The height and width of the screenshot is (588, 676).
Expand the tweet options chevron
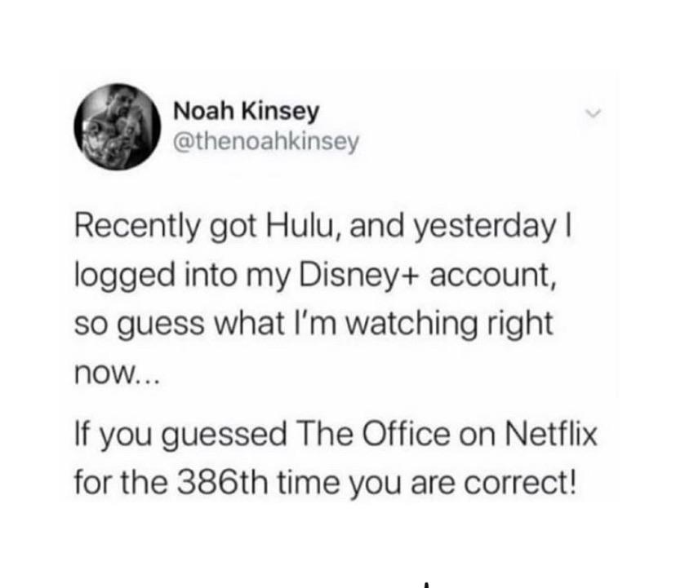(x=593, y=113)
